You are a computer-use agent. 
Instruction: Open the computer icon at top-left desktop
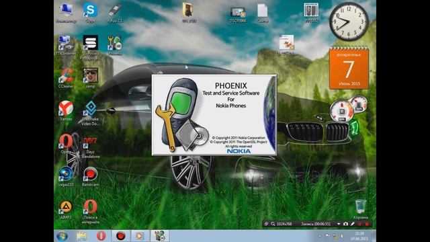(66, 12)
